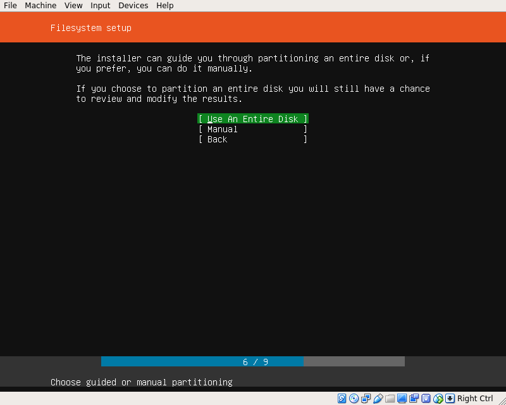Choose the Manual partitioning option
The image size is (506, 405).
point(252,129)
